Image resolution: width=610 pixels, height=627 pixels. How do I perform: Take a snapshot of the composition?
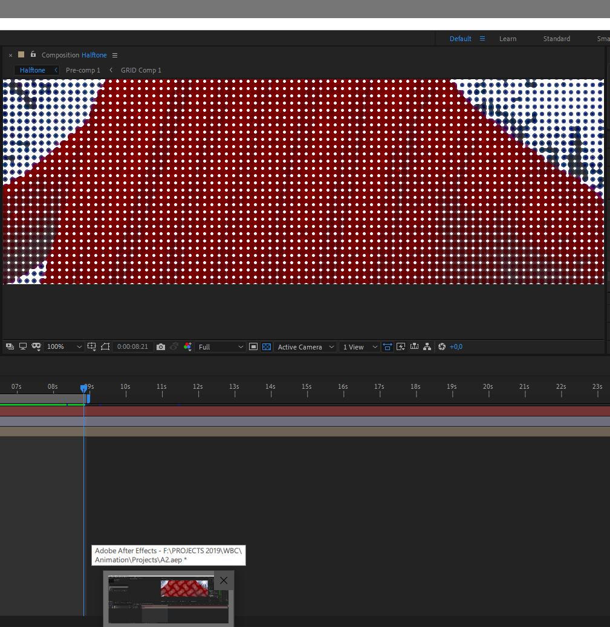coord(160,346)
